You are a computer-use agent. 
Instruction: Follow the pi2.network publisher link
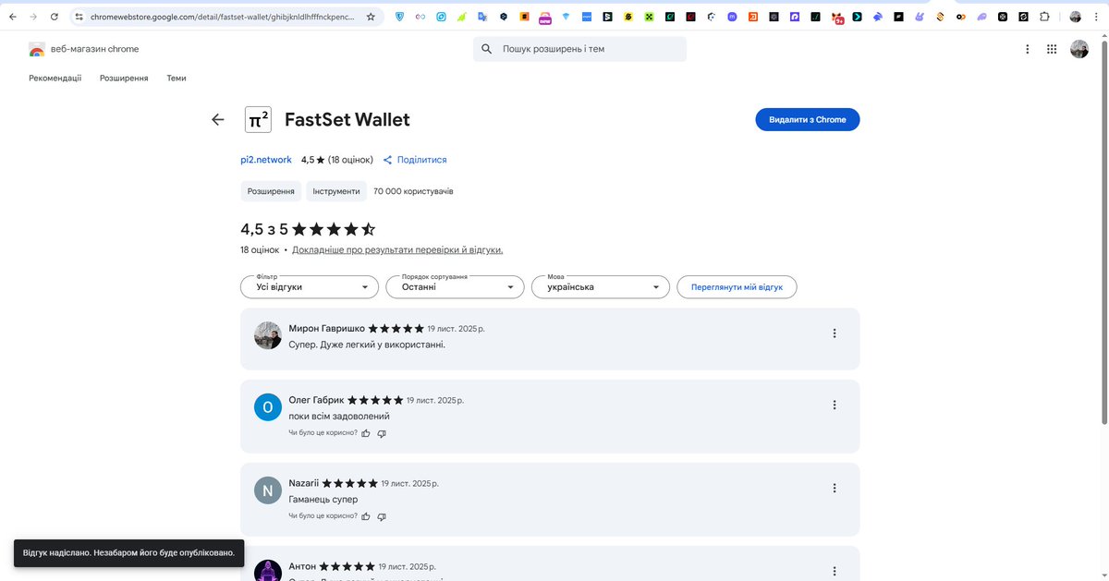point(265,159)
